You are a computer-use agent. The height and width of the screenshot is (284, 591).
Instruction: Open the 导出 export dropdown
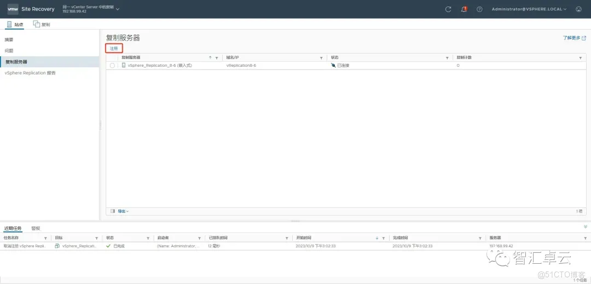[123, 211]
